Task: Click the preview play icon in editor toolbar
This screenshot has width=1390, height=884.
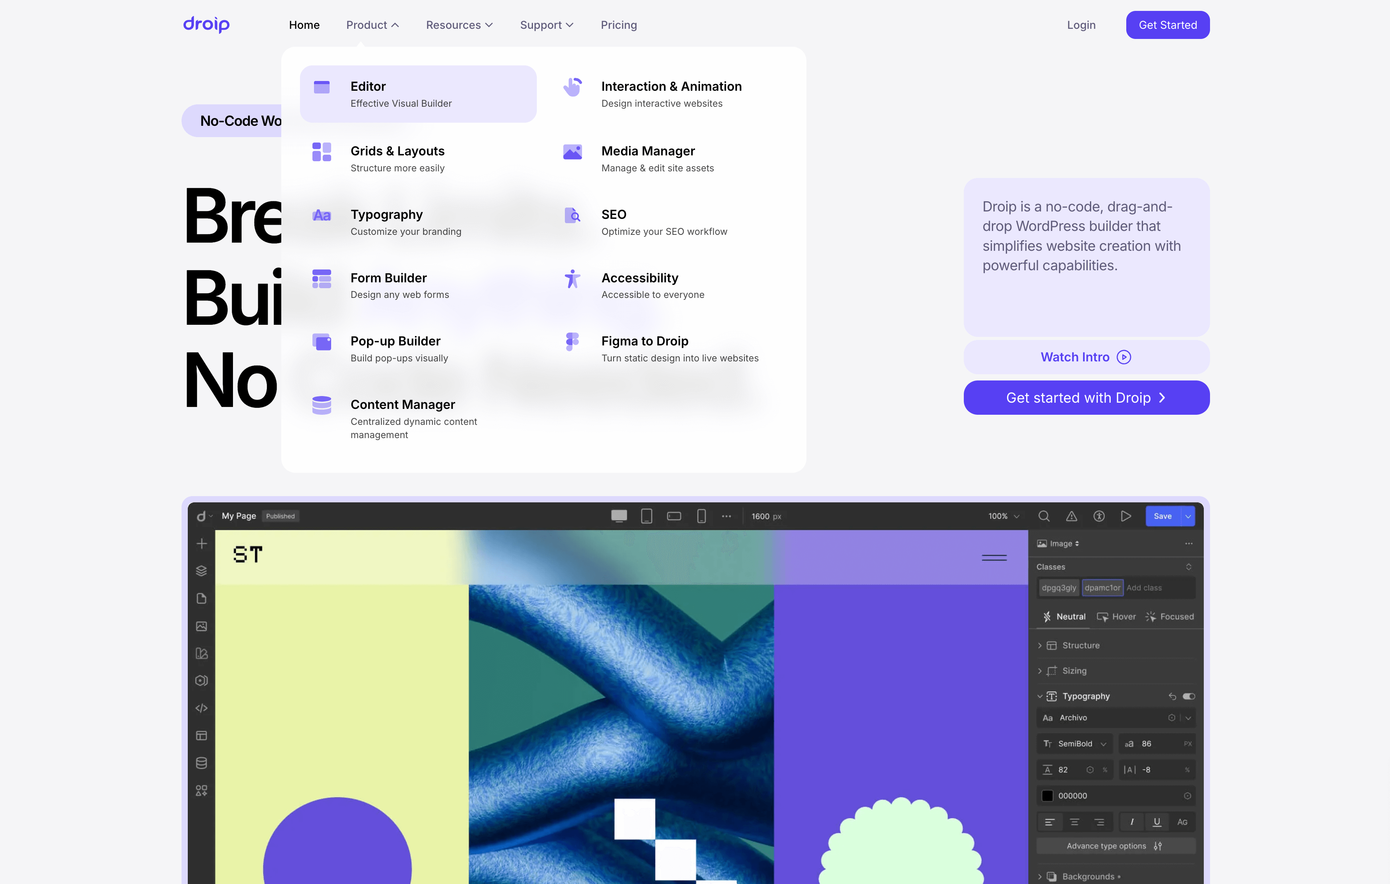Action: pyautogui.click(x=1125, y=516)
